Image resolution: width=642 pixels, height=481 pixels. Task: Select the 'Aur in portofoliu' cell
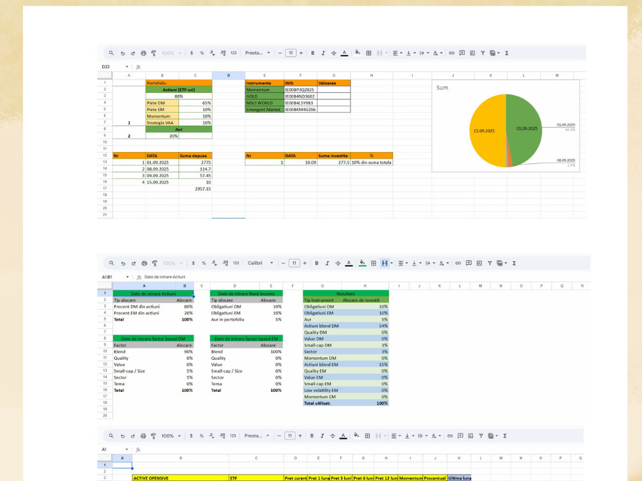(234, 319)
